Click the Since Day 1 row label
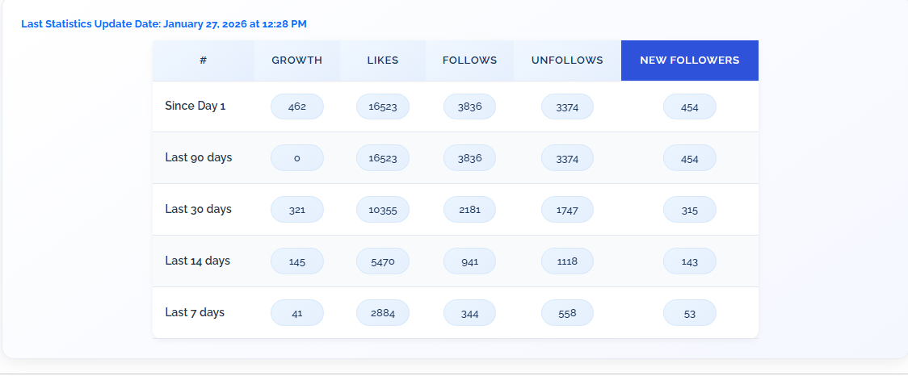 (195, 106)
